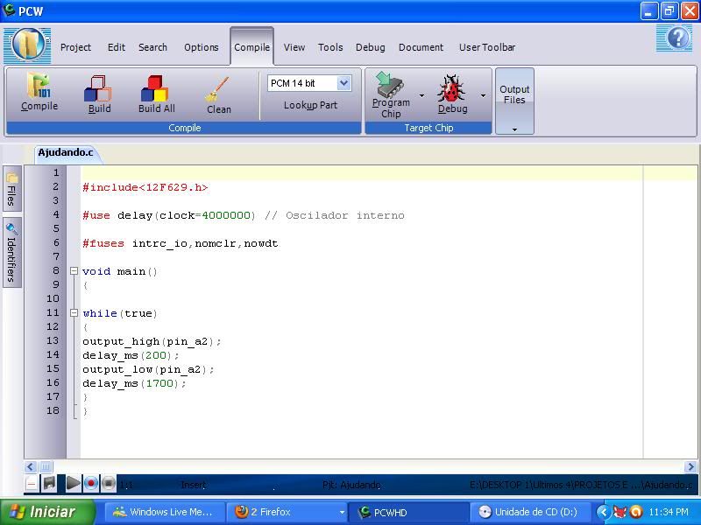
Task: Select the Ajudando.c file tab
Action: [x=65, y=152]
